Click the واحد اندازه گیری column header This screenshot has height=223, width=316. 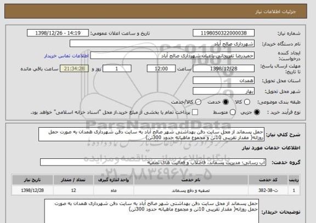click(114, 180)
